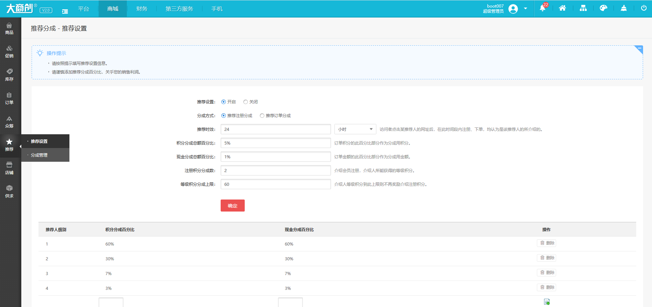Click the power logout icon

tap(643, 8)
